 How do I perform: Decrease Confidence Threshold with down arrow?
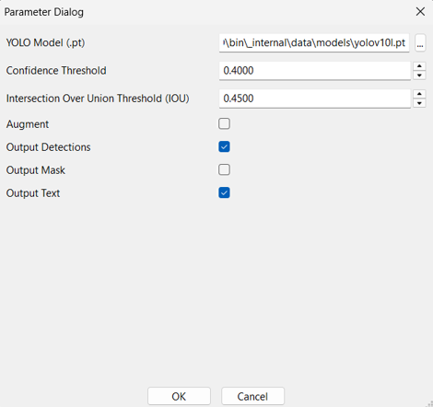419,76
